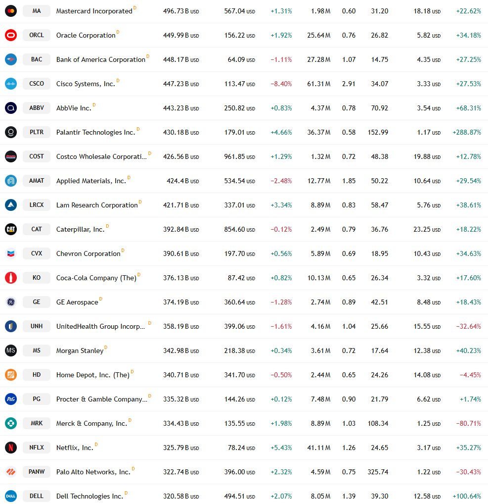Open UnitedHealth Group Incorp... link
This screenshot has height=504, width=488.
coord(100,327)
